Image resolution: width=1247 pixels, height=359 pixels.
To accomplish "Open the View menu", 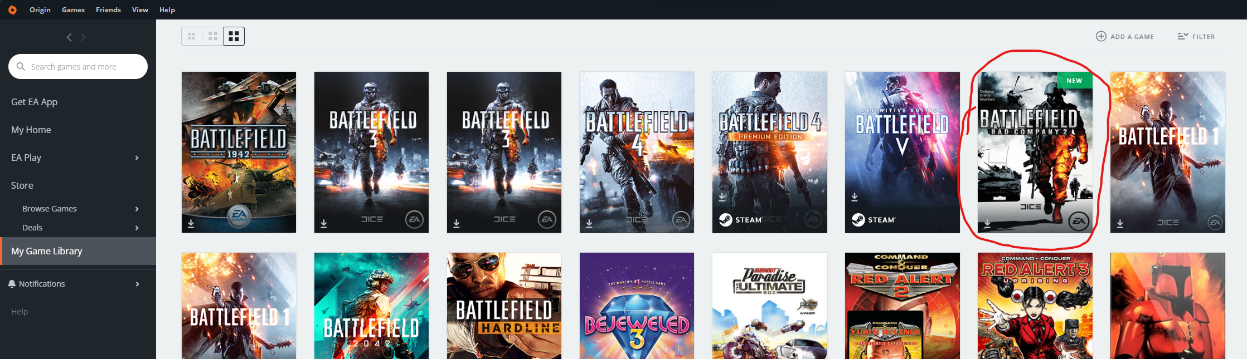I will (x=140, y=10).
